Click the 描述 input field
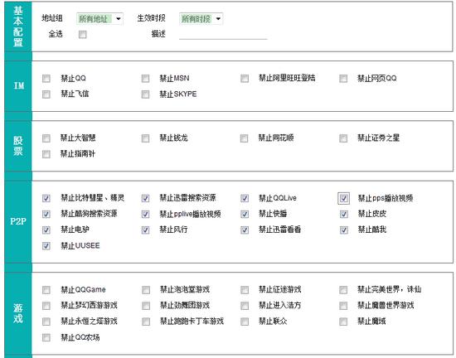Image resolution: width=456 pixels, height=358 pixels. click(x=223, y=35)
